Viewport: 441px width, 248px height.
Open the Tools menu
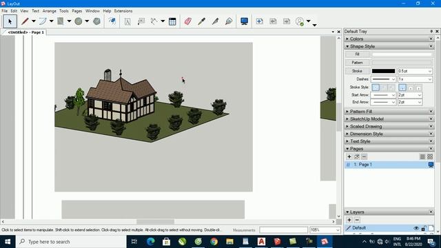[63, 11]
